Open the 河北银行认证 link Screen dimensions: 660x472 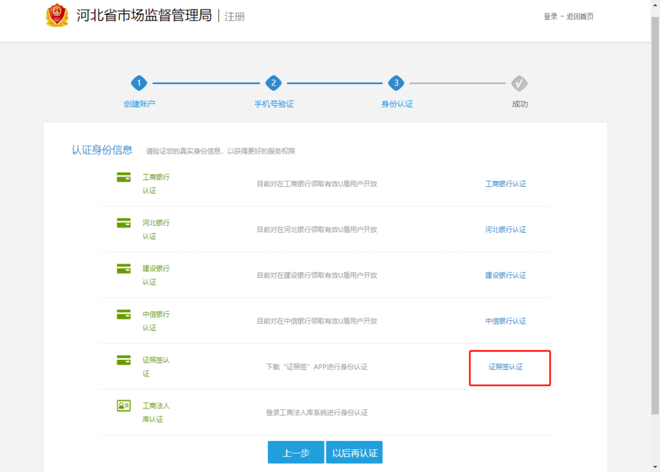click(505, 230)
